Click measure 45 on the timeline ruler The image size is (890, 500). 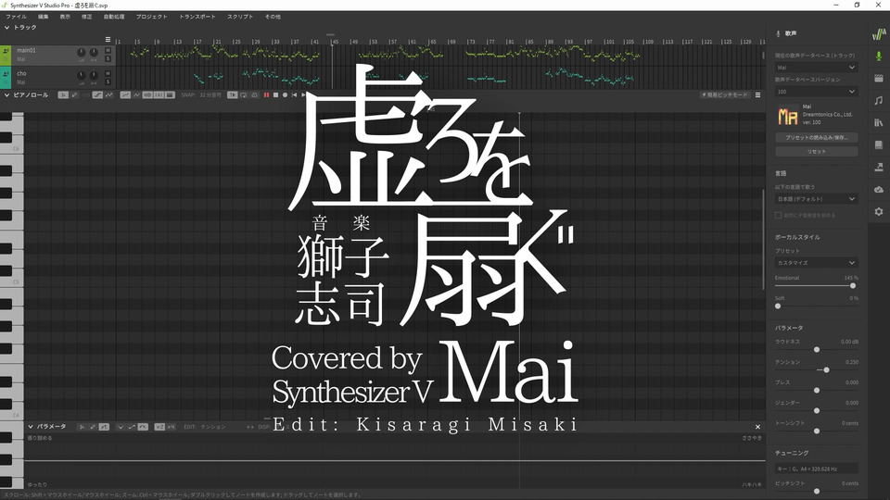click(x=336, y=42)
